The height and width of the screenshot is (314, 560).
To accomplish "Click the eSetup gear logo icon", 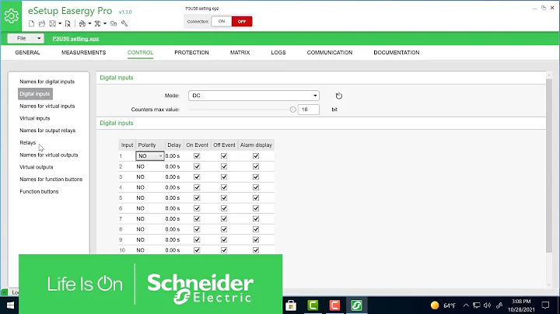I will point(11,16).
